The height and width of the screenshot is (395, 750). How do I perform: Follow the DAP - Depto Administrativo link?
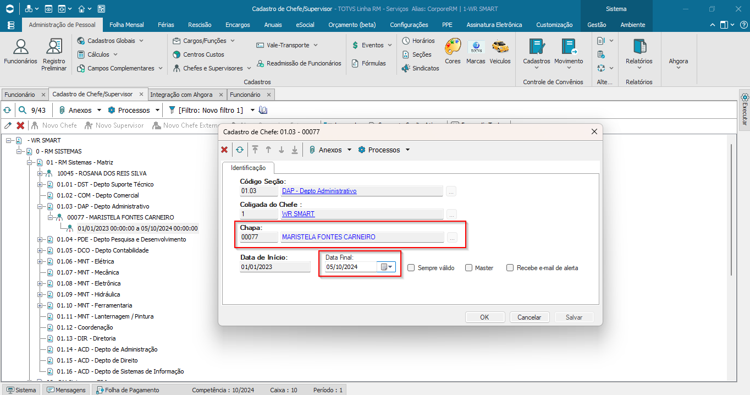pos(319,191)
